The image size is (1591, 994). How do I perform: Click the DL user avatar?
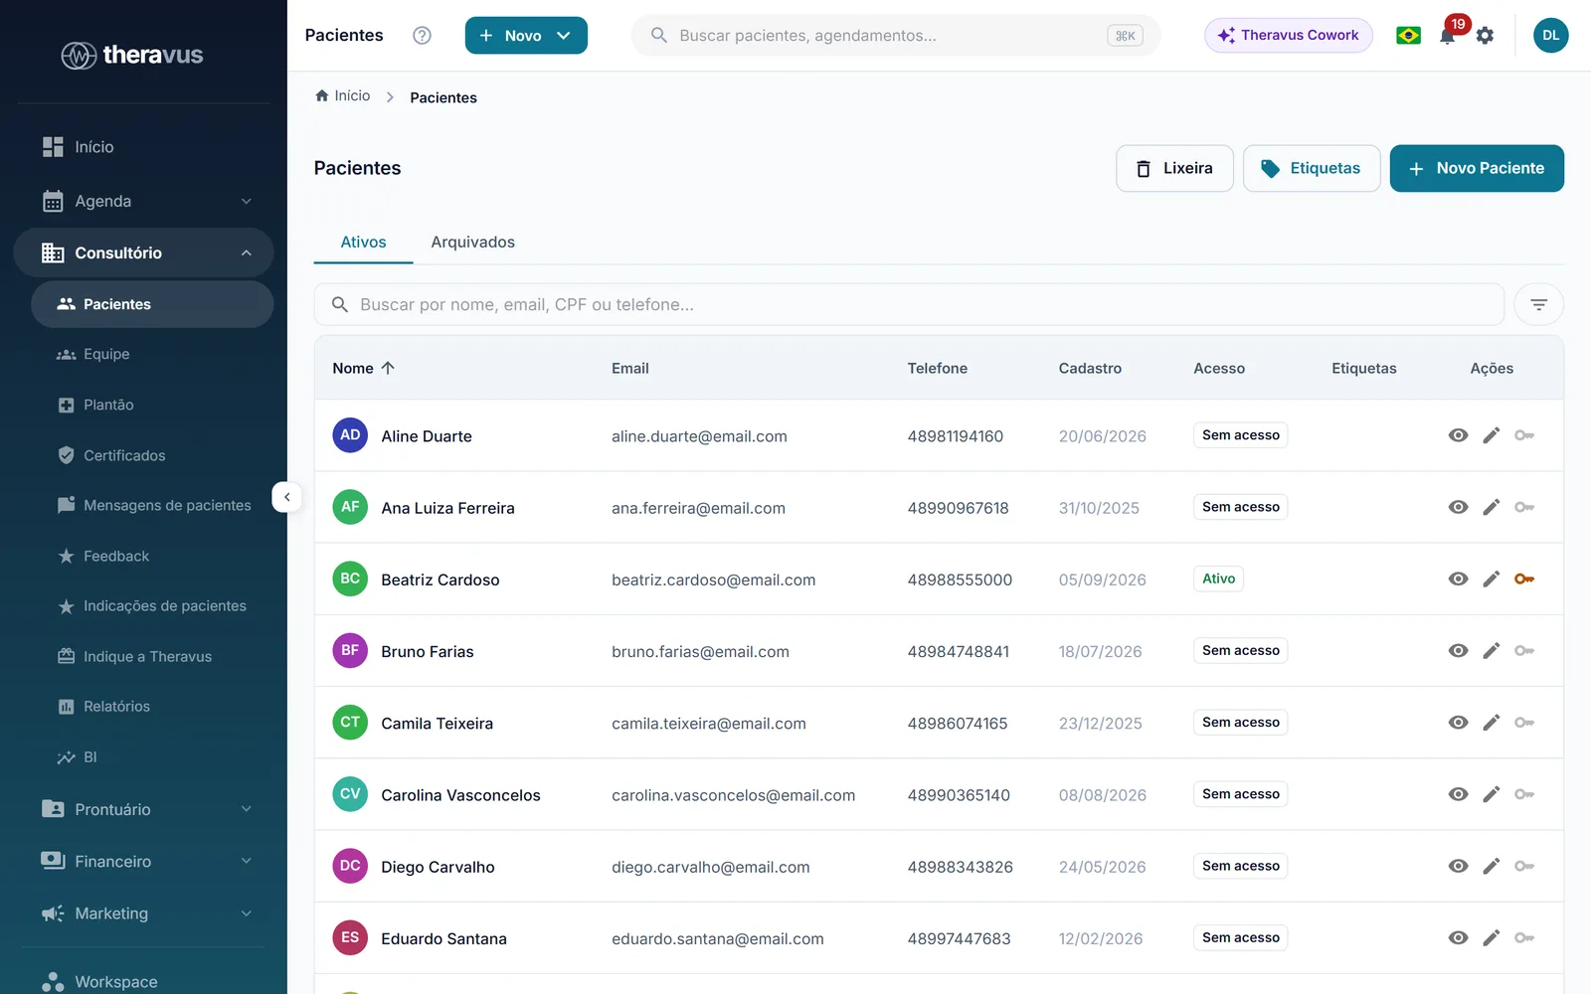pyautogui.click(x=1550, y=36)
